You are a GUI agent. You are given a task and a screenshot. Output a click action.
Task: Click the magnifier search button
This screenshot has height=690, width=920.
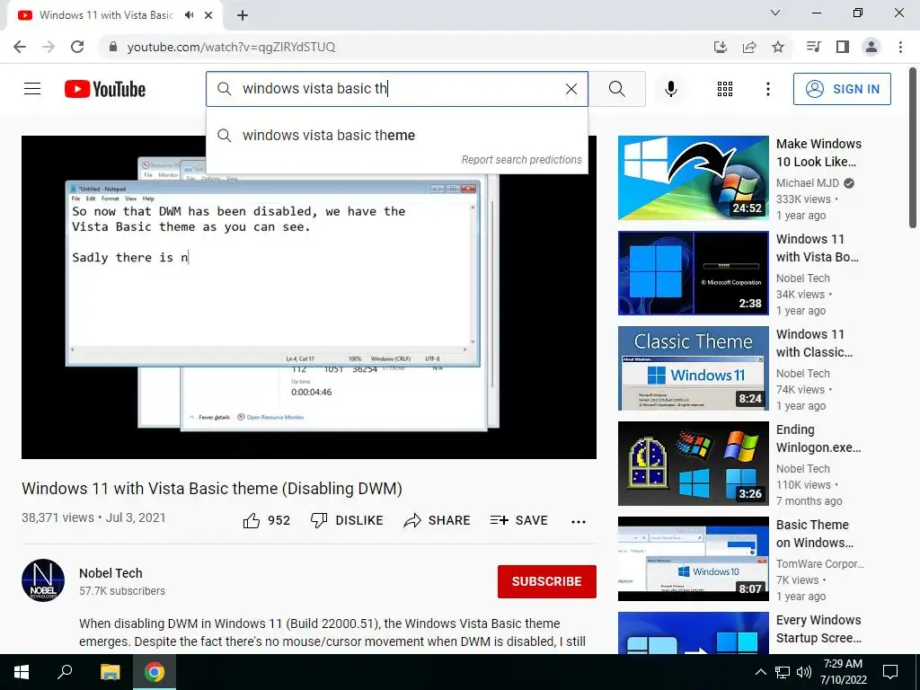pyautogui.click(x=616, y=89)
